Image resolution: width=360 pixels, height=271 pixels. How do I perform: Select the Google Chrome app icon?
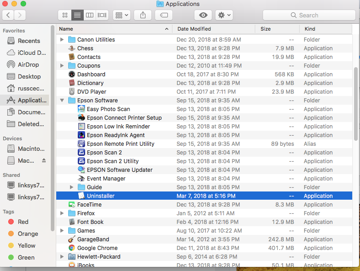[72, 248]
